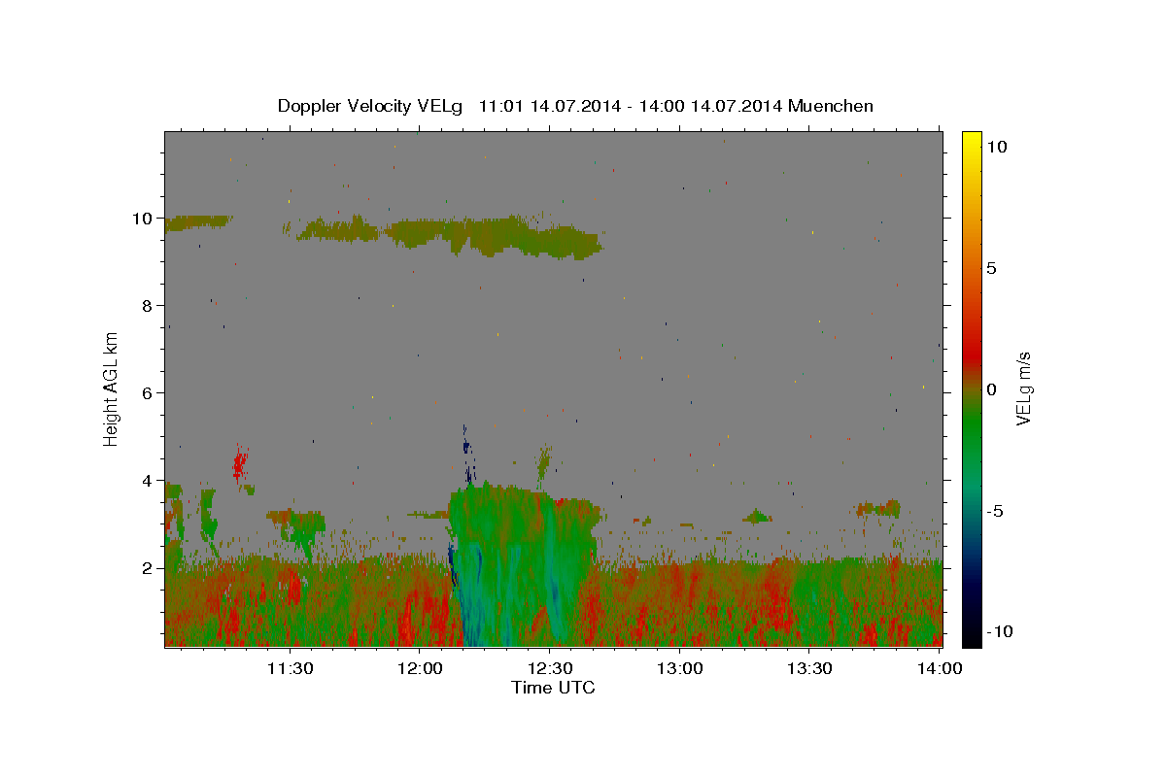This screenshot has height=777, width=1166.
Task: Click the small red patch near 4 km
Action: coord(239,463)
